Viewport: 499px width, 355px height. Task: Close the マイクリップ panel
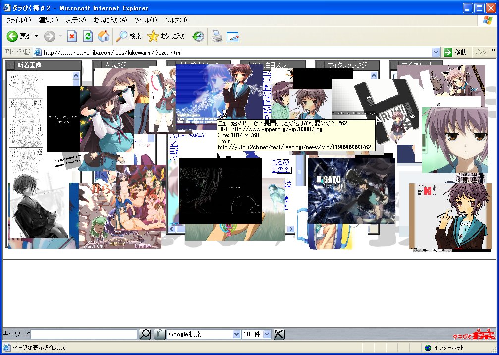[x=394, y=66]
